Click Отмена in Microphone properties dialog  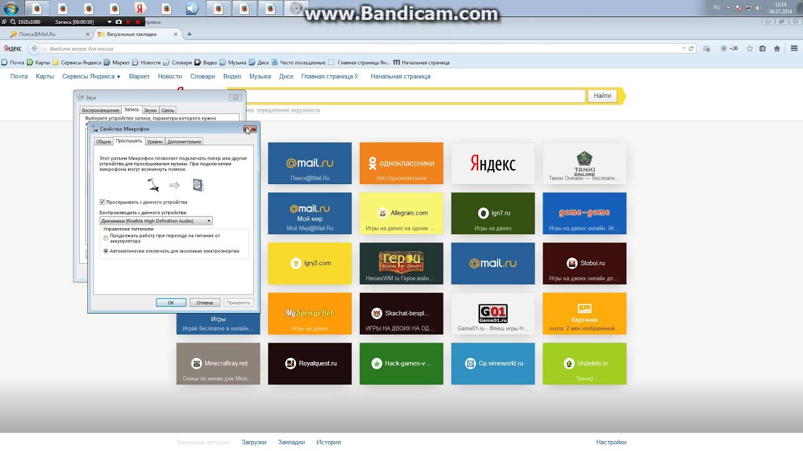point(205,303)
